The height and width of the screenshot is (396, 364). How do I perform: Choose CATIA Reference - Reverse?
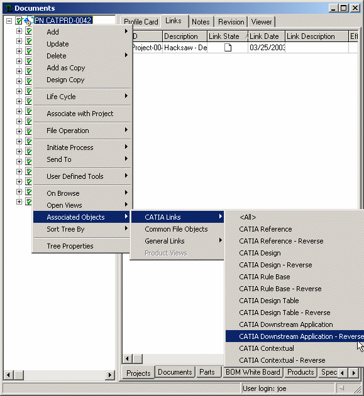click(294, 241)
